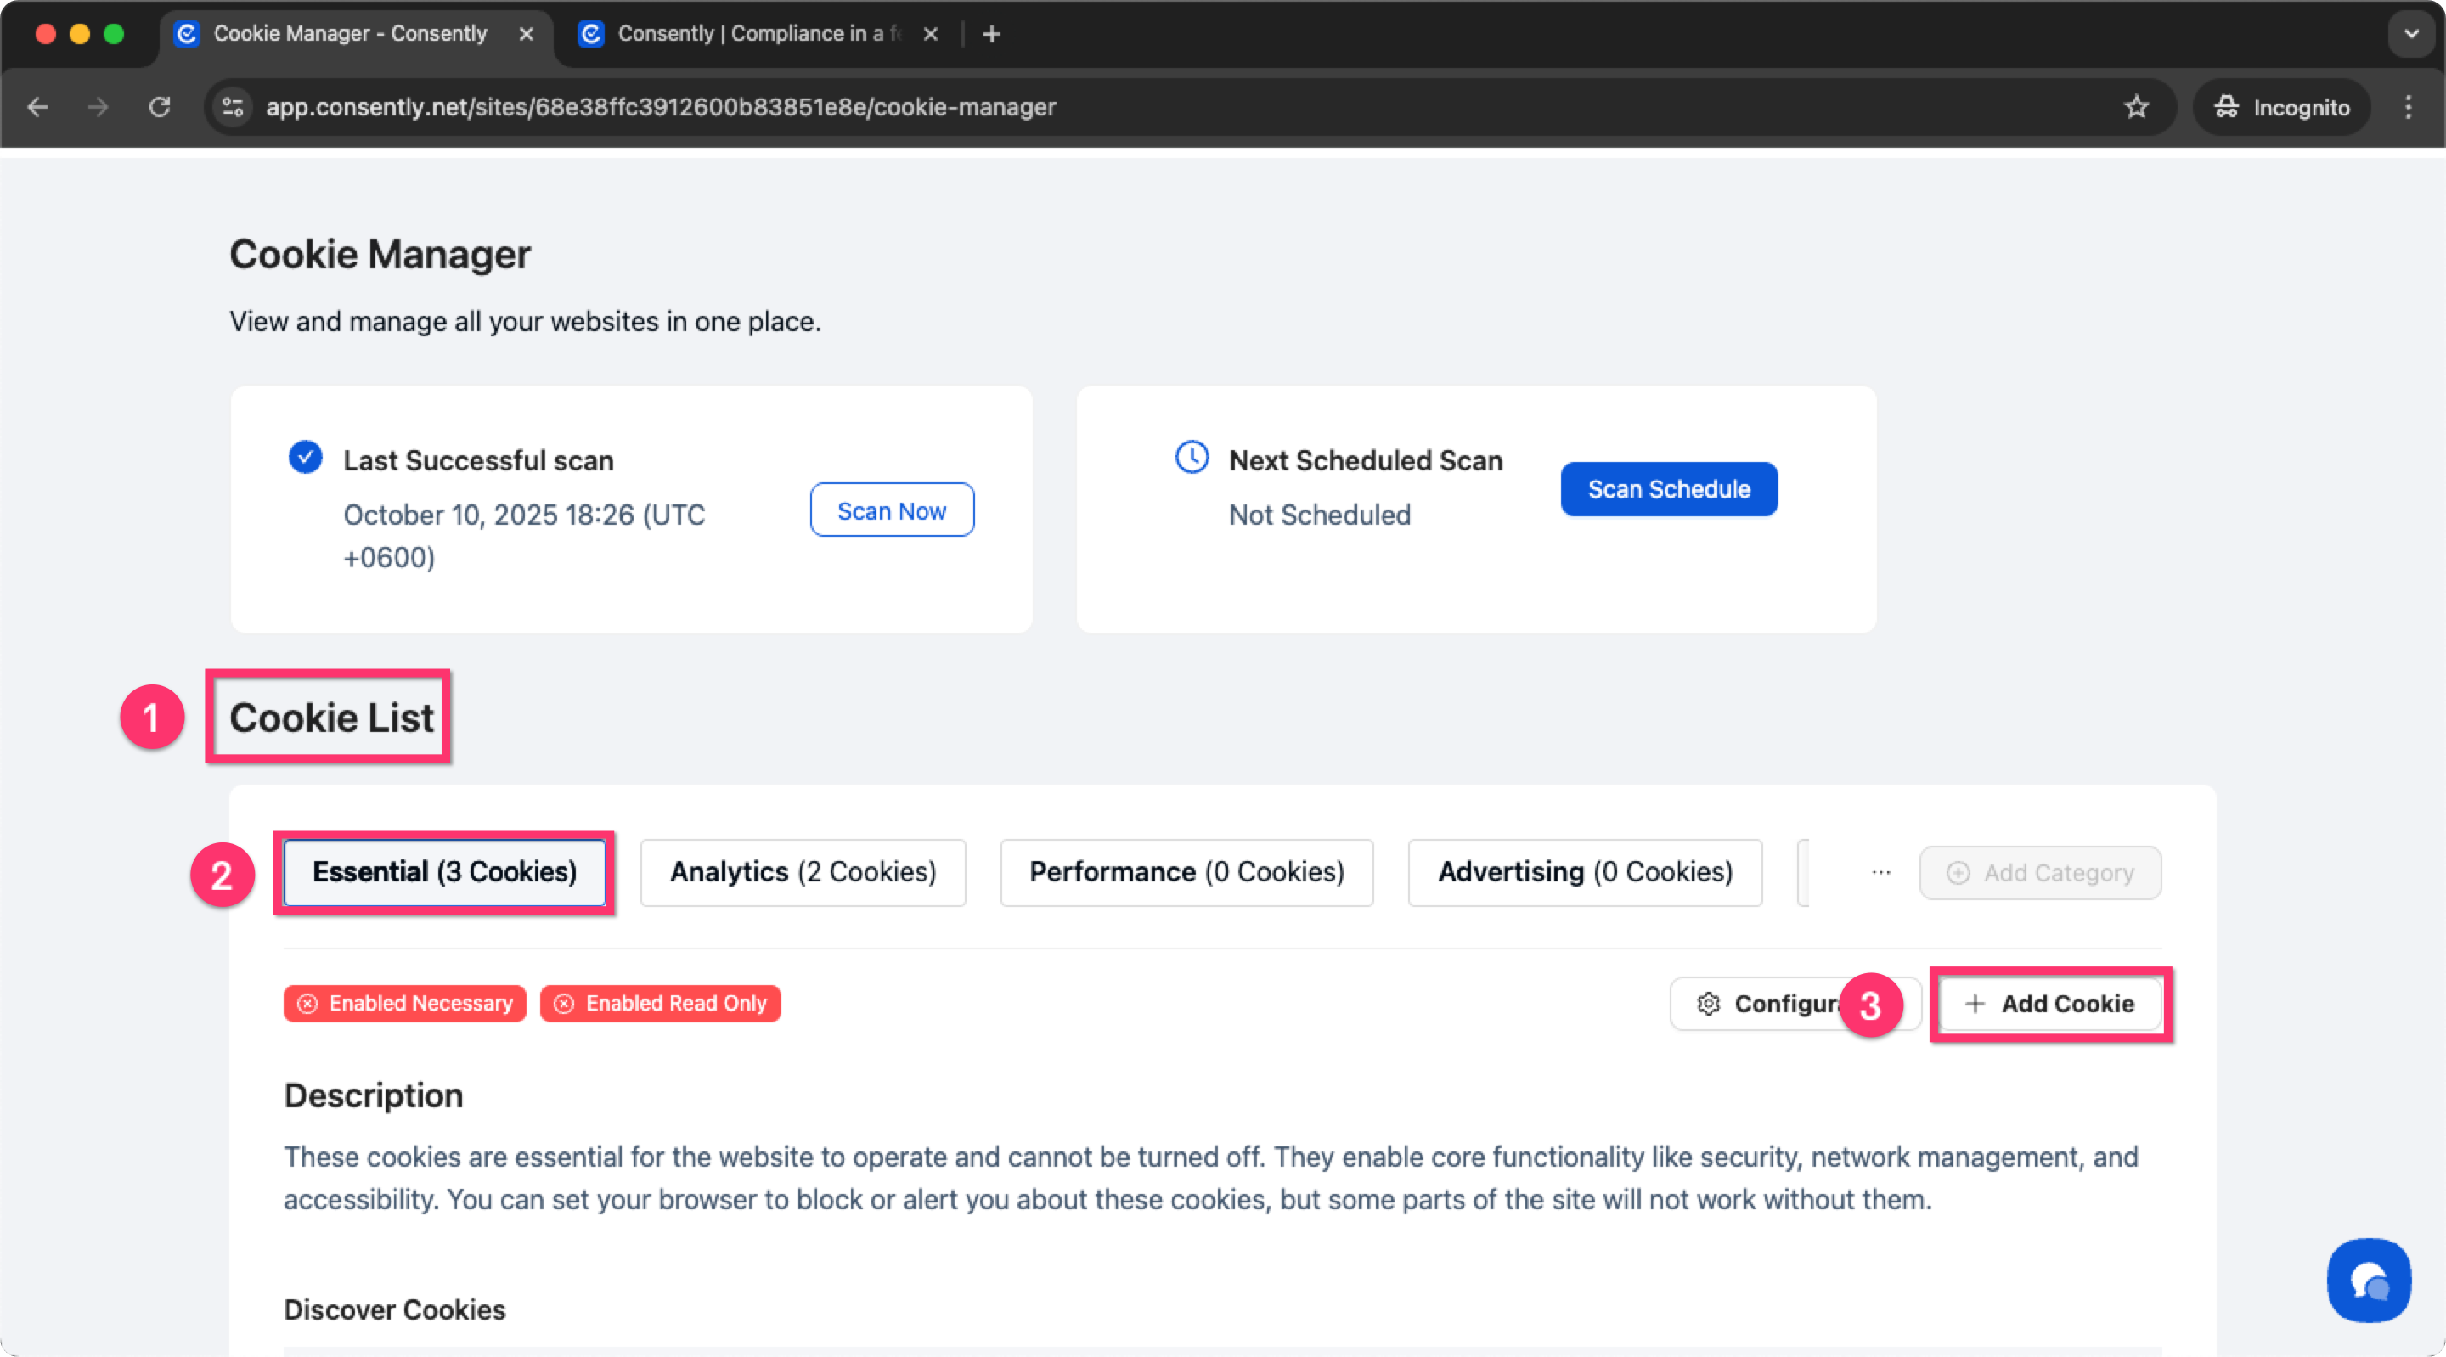The image size is (2446, 1357).
Task: Open Chrome three-dot menu
Action: coord(2408,107)
